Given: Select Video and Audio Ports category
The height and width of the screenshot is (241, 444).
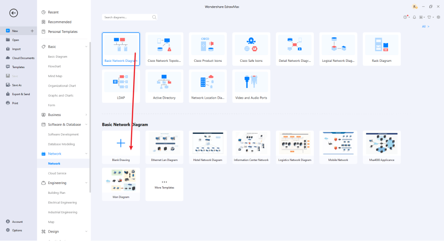Looking at the screenshot, I should click(x=251, y=86).
